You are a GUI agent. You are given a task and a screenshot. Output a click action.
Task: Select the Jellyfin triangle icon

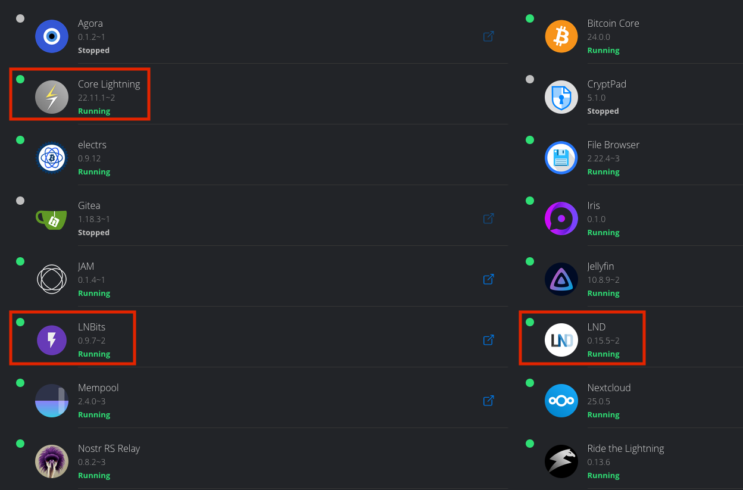561,279
